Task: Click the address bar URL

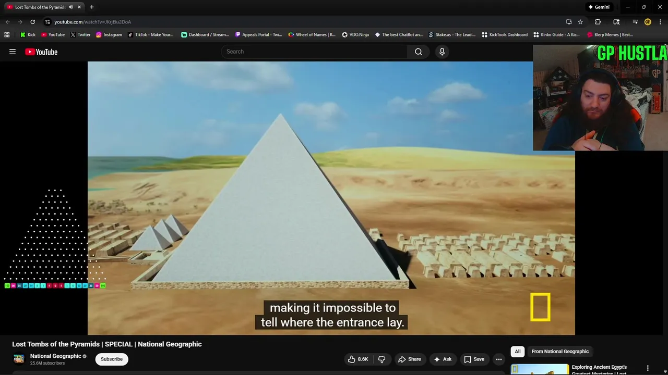Action: tap(93, 22)
